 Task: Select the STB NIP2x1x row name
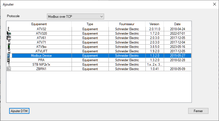[x=41, y=65]
